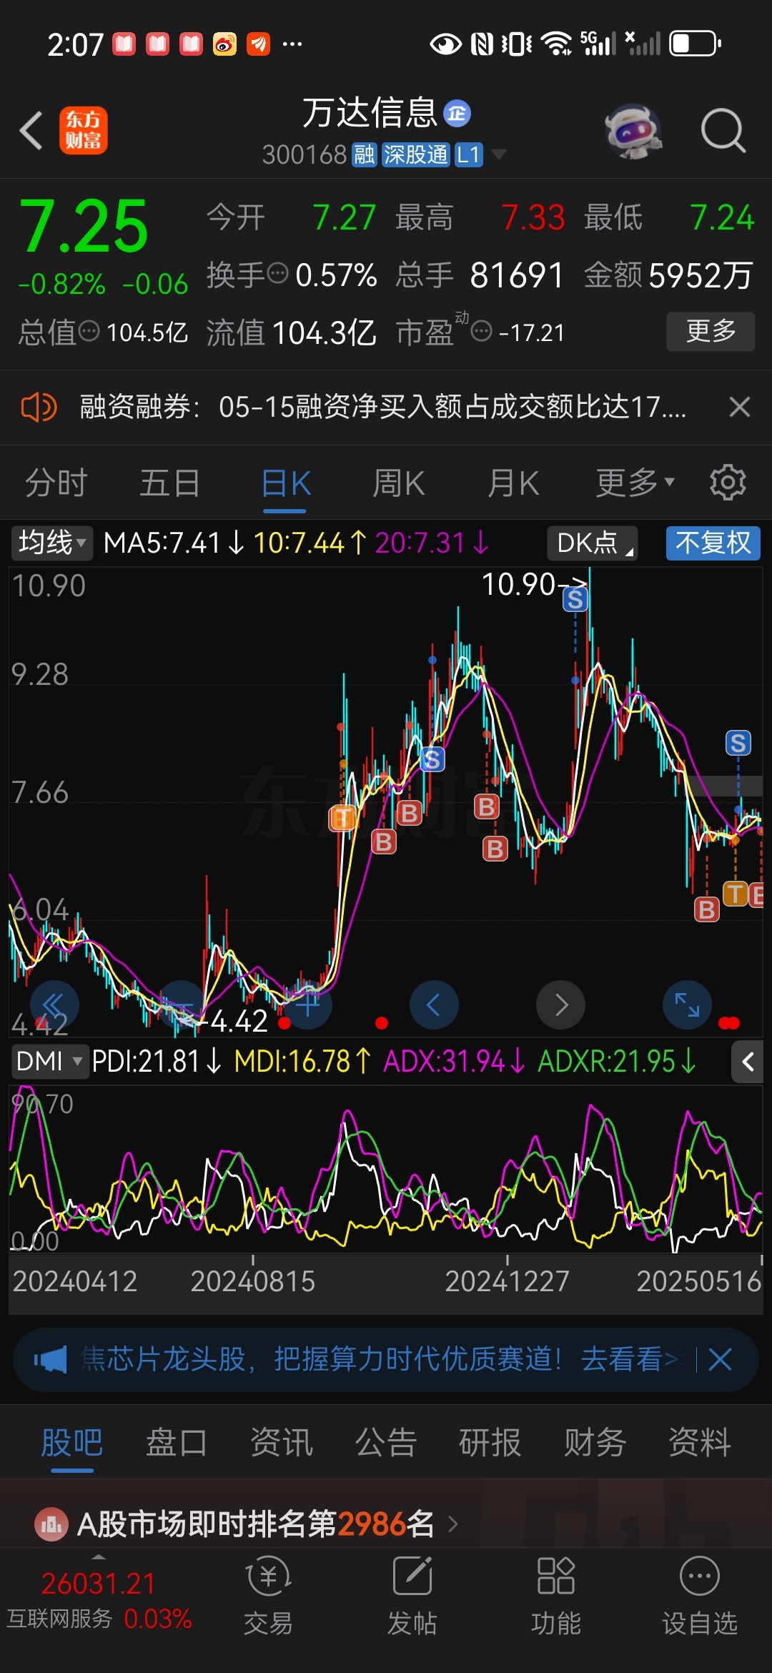Image resolution: width=772 pixels, height=1673 pixels.
Task: Switch to 周K chart tab
Action: click(398, 483)
